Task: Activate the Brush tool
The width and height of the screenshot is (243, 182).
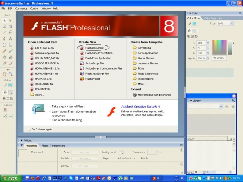Action: tap(10, 51)
